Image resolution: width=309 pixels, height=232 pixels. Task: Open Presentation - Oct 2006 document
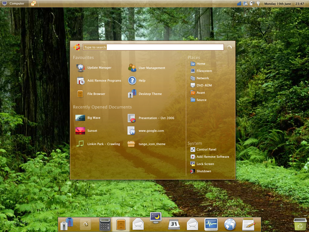151,118
